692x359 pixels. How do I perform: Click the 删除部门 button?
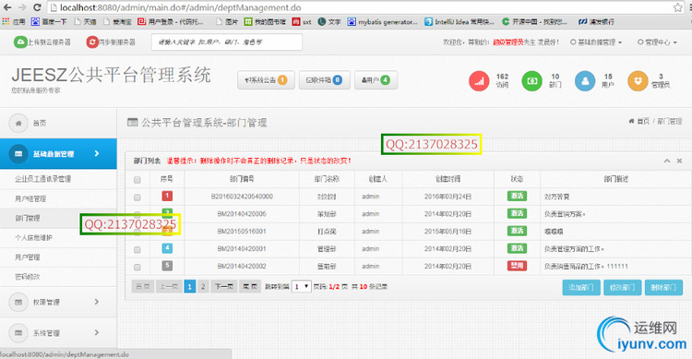(663, 287)
